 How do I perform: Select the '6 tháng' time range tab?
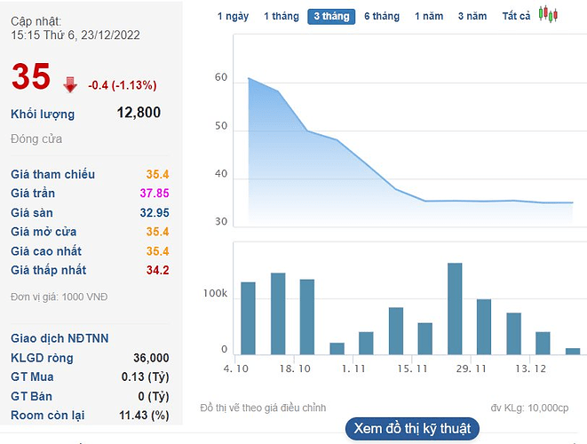(382, 17)
